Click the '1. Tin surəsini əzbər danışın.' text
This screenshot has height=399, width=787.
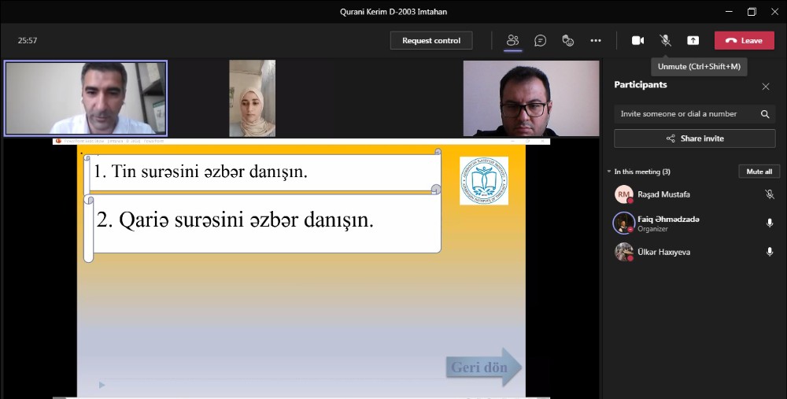[201, 172]
